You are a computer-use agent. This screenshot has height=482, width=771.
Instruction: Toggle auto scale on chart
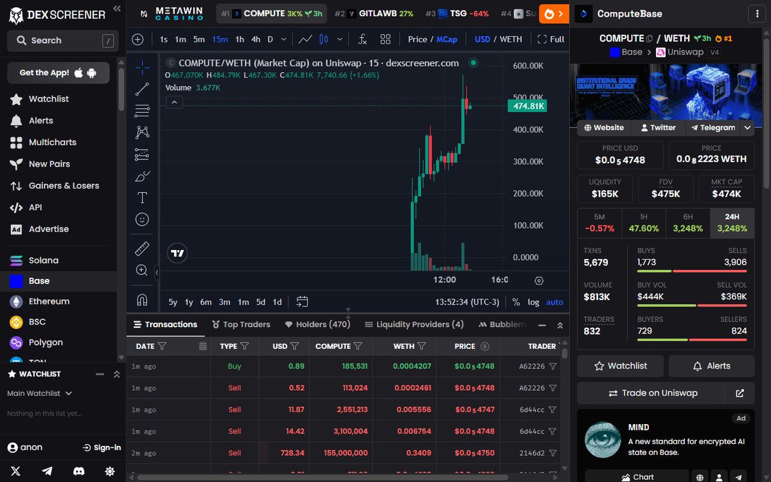click(554, 302)
